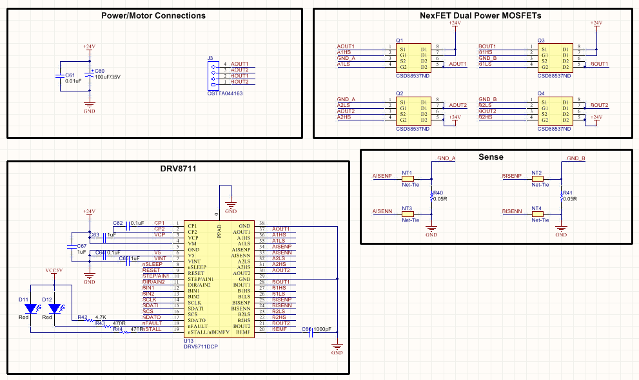The height and width of the screenshot is (380, 639).
Task: Select GND_A net label in Sense block
Action: pos(446,158)
